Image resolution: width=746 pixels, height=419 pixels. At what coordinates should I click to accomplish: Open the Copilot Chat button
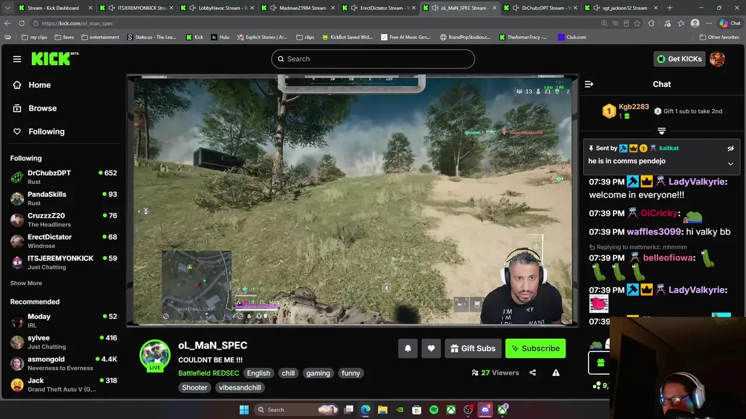tap(730, 23)
